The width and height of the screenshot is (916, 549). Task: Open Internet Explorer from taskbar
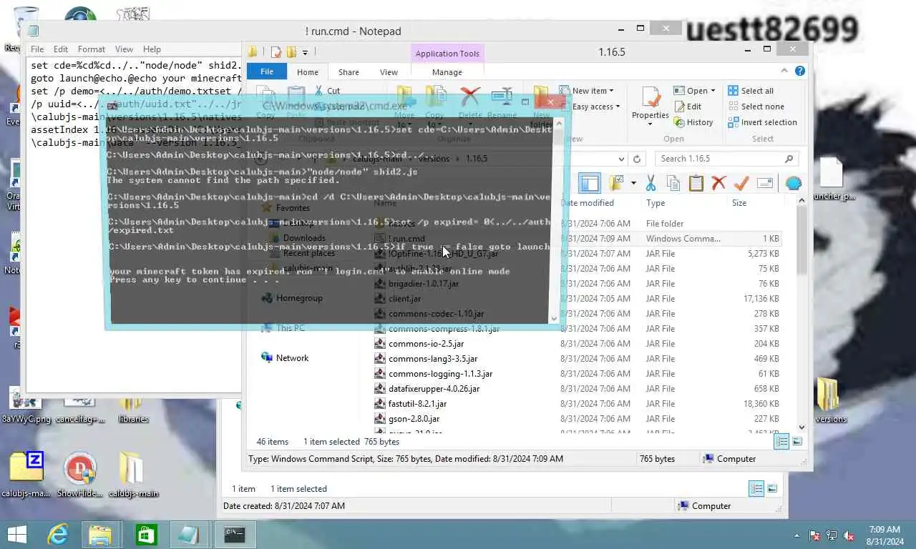tap(58, 535)
